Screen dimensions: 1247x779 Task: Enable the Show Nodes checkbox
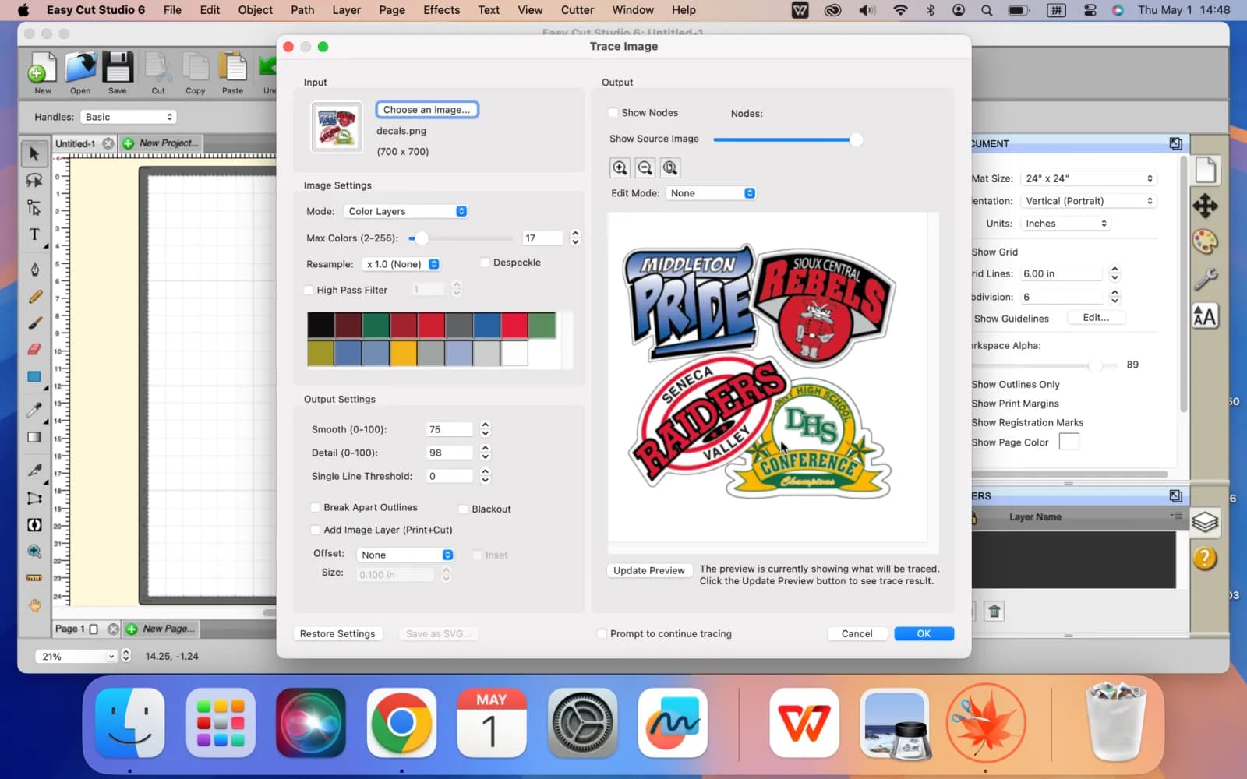coord(613,113)
